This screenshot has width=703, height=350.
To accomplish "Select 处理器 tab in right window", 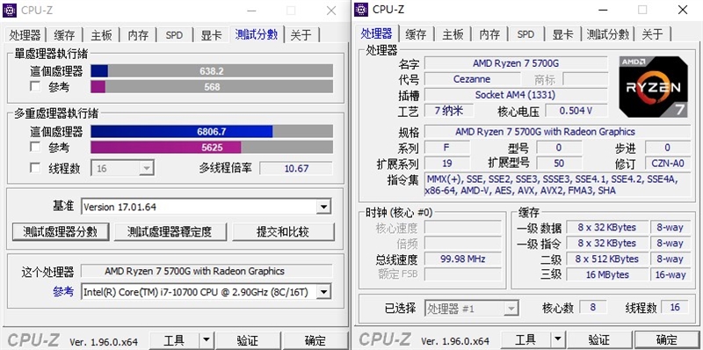I will coord(376,33).
